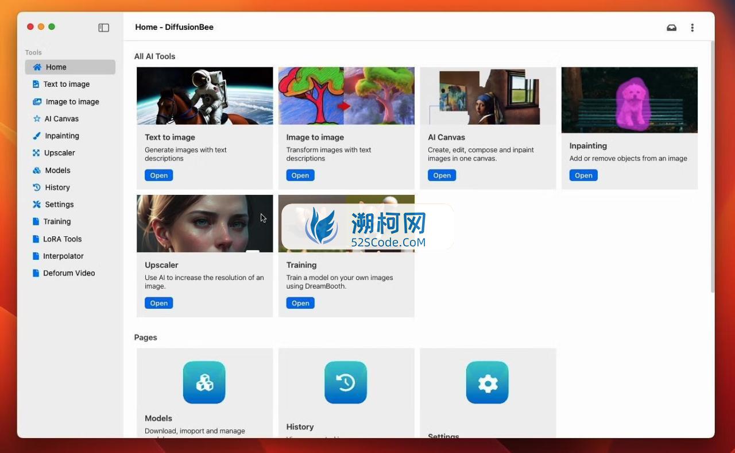
Task: Click the AI Canvas card title
Action: click(447, 137)
